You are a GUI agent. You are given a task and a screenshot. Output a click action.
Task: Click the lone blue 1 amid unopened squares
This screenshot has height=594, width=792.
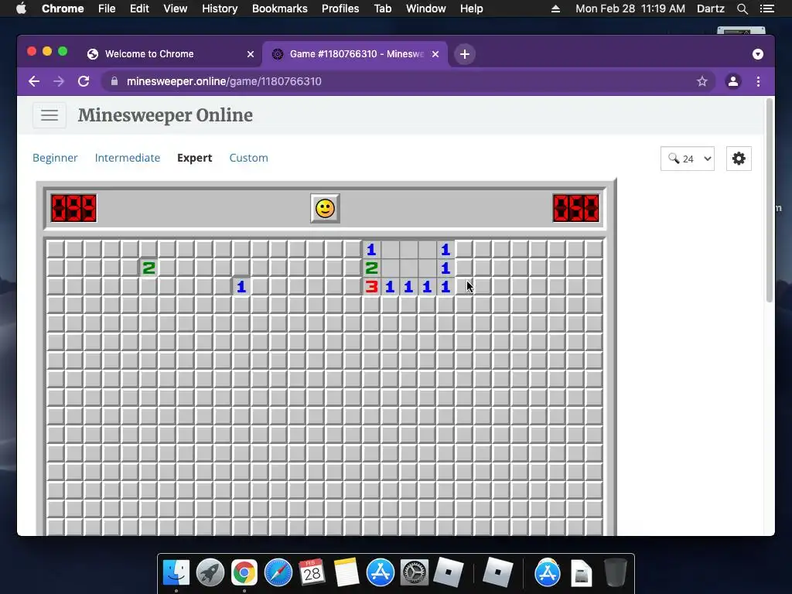[241, 287]
